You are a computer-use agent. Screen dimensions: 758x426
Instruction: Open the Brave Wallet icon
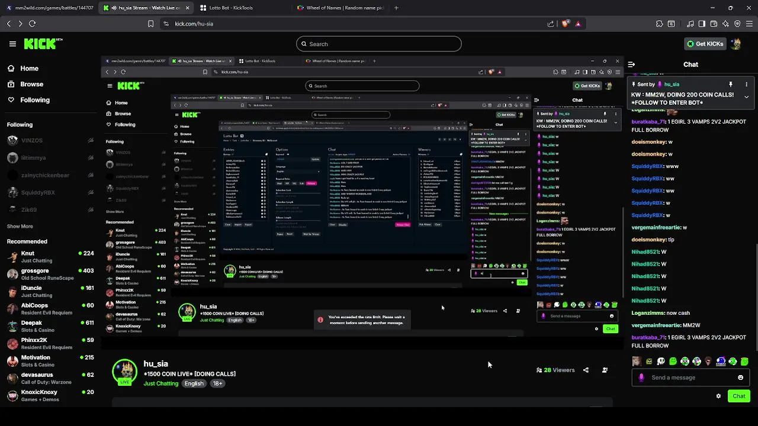coord(714,24)
